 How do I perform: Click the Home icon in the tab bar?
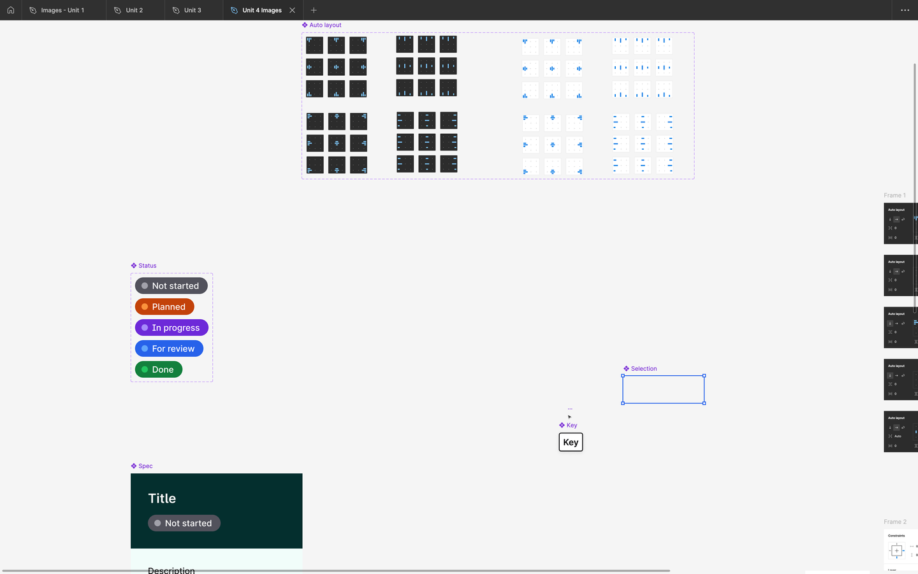point(10,10)
